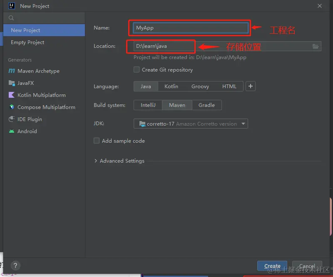Click the IDE Plugin icon
333x277 pixels.
(x=12, y=119)
